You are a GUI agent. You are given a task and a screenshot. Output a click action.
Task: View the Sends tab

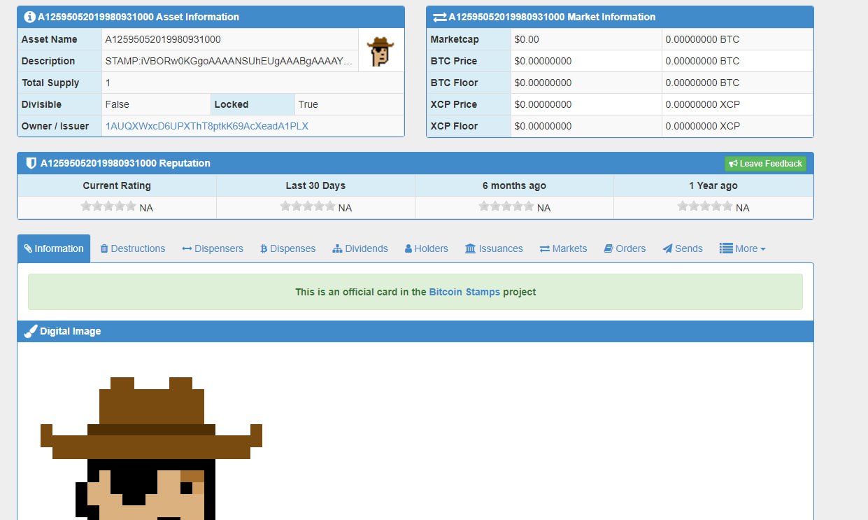tap(683, 248)
